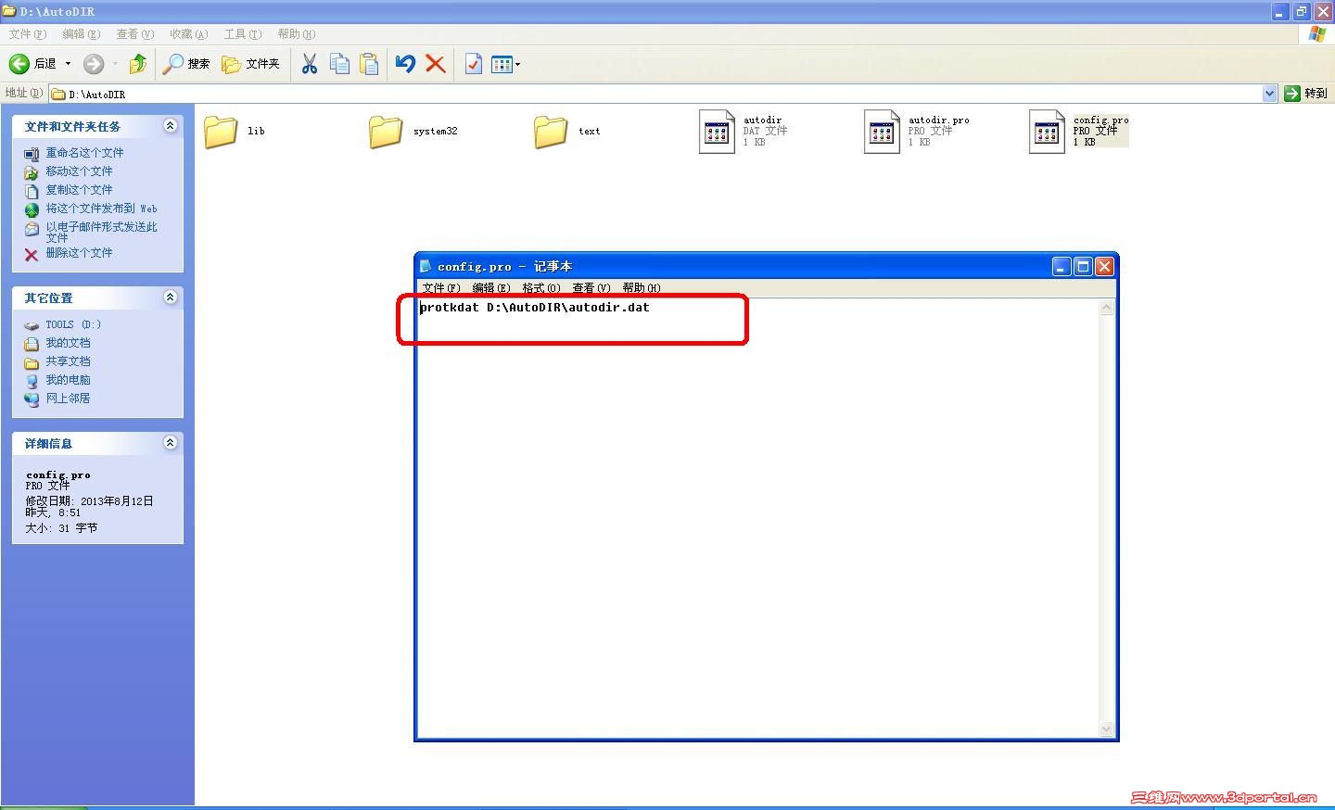Click Copy this file (复制这个文件) link
The height and width of the screenshot is (810, 1335).
point(79,190)
